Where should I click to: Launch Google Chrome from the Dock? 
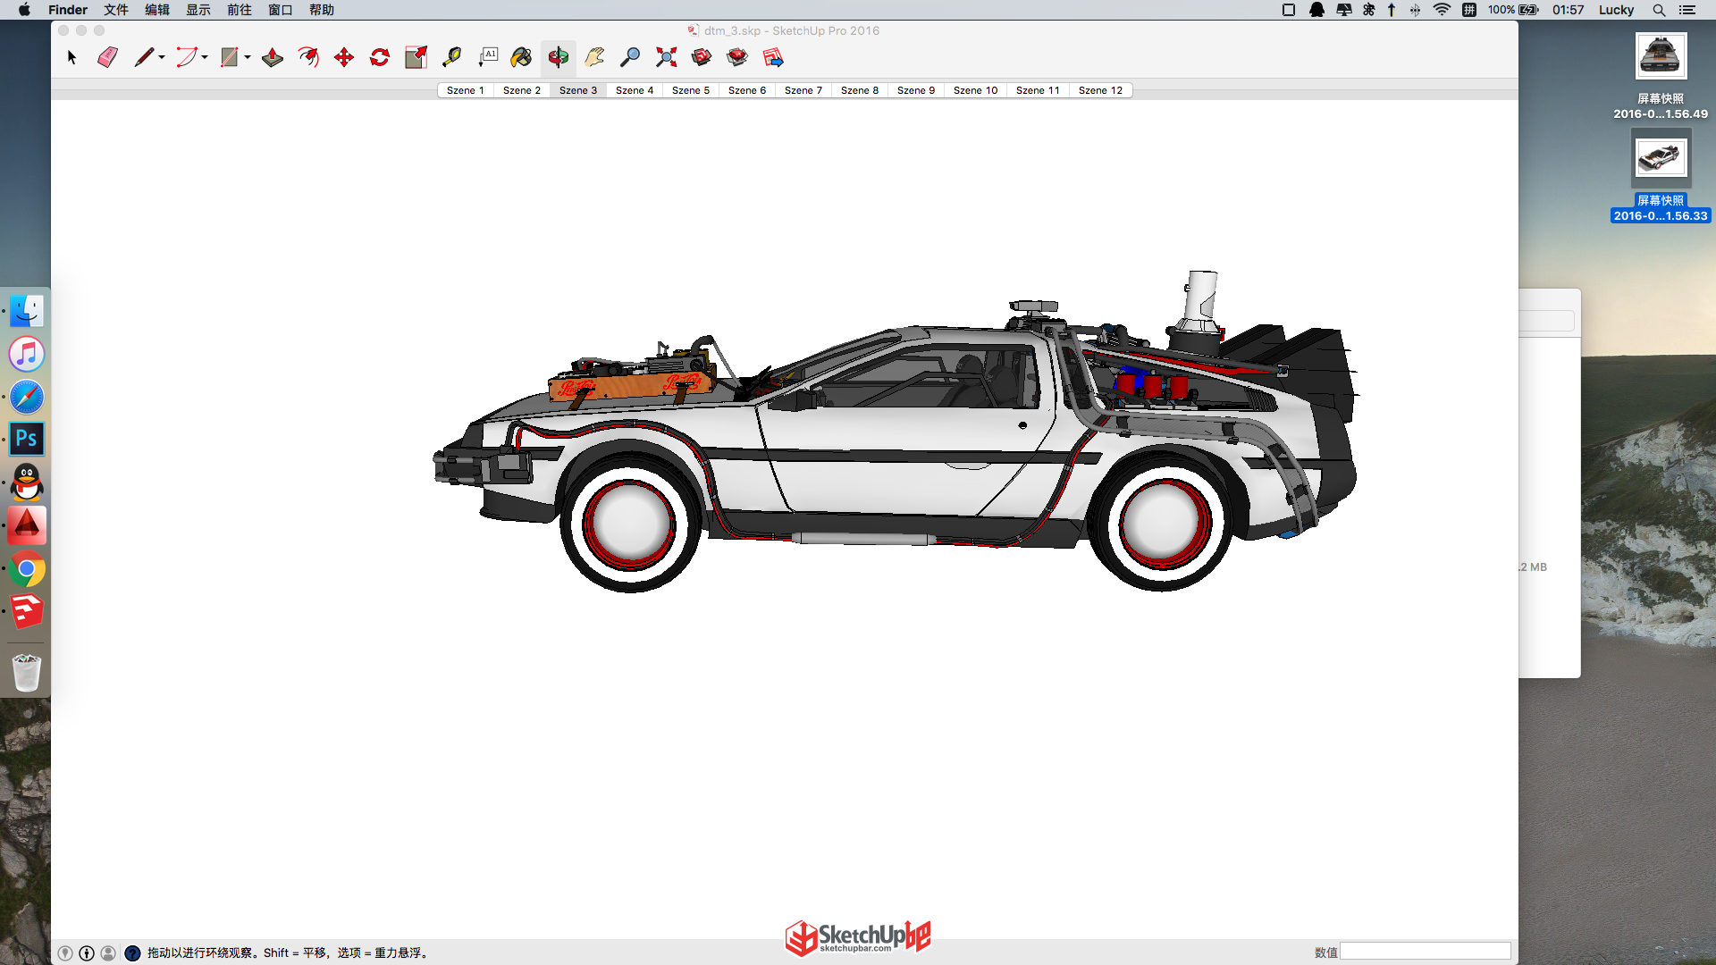pyautogui.click(x=27, y=569)
